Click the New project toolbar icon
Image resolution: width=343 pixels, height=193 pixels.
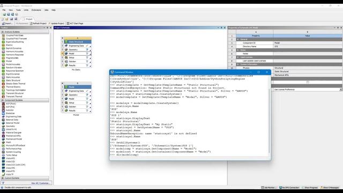point(3,19)
